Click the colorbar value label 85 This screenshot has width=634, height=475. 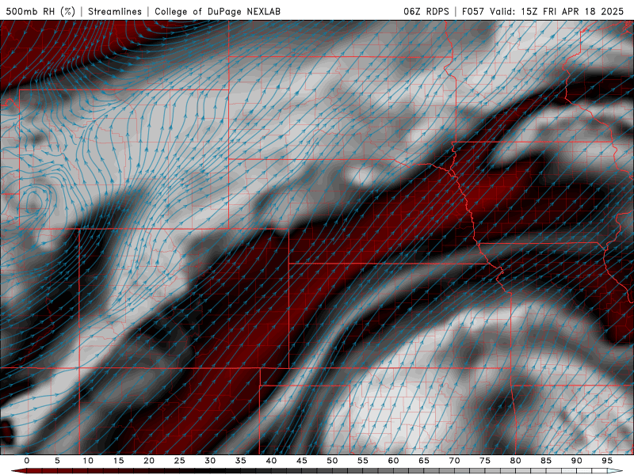tap(546, 461)
